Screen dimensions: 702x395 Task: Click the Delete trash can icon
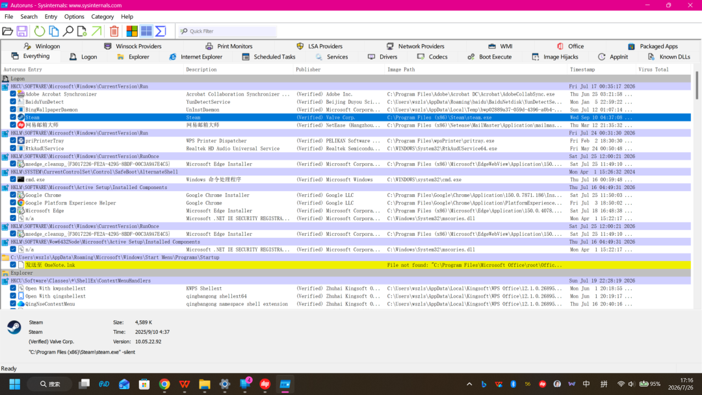(x=114, y=31)
